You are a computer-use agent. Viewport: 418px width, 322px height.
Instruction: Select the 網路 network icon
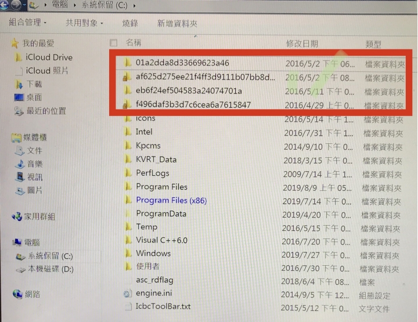17,294
